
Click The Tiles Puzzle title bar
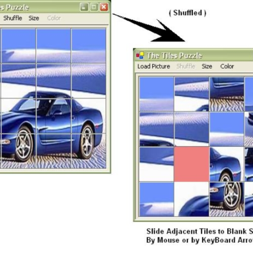point(193,55)
